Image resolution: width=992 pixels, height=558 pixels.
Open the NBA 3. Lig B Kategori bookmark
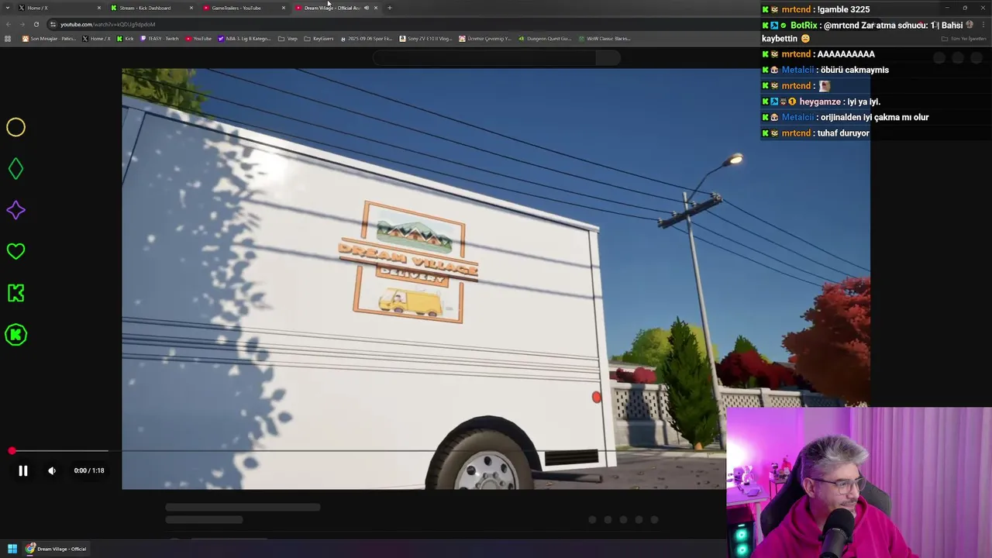click(245, 39)
